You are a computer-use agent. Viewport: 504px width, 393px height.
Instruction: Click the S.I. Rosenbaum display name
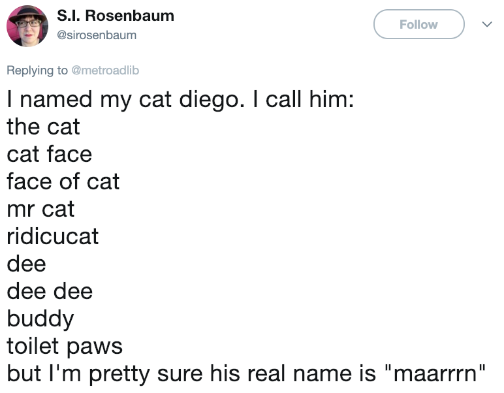116,16
